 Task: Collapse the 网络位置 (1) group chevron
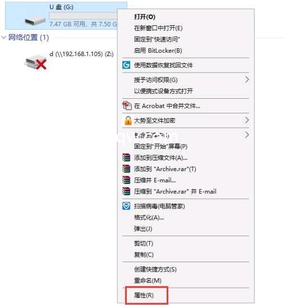[x=3, y=38]
